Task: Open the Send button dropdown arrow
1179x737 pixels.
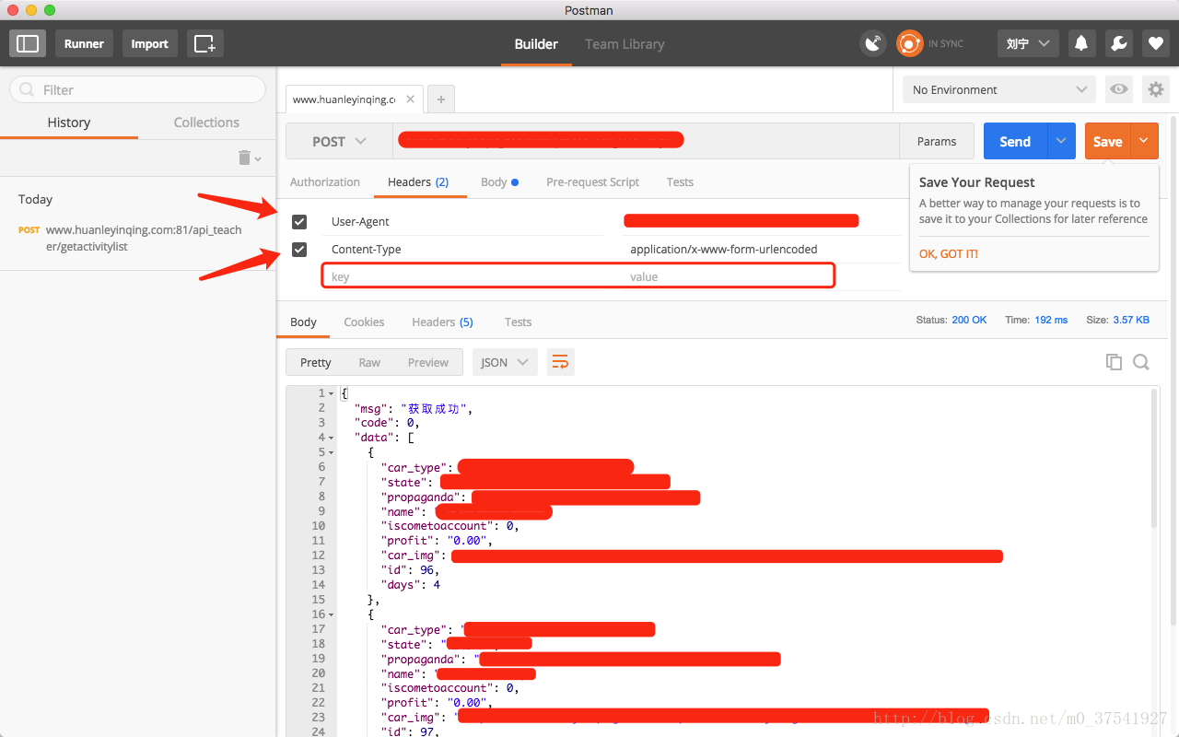Action: point(1061,141)
